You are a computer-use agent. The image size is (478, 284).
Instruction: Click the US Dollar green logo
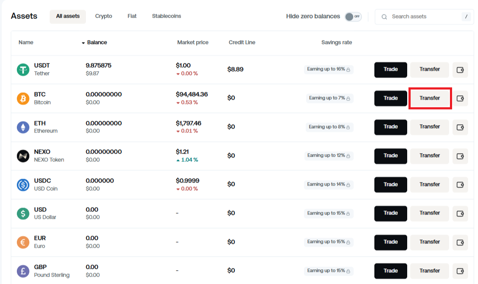tap(23, 213)
